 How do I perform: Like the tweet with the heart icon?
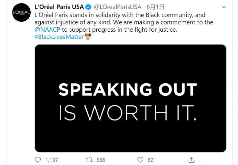[x=140, y=160]
